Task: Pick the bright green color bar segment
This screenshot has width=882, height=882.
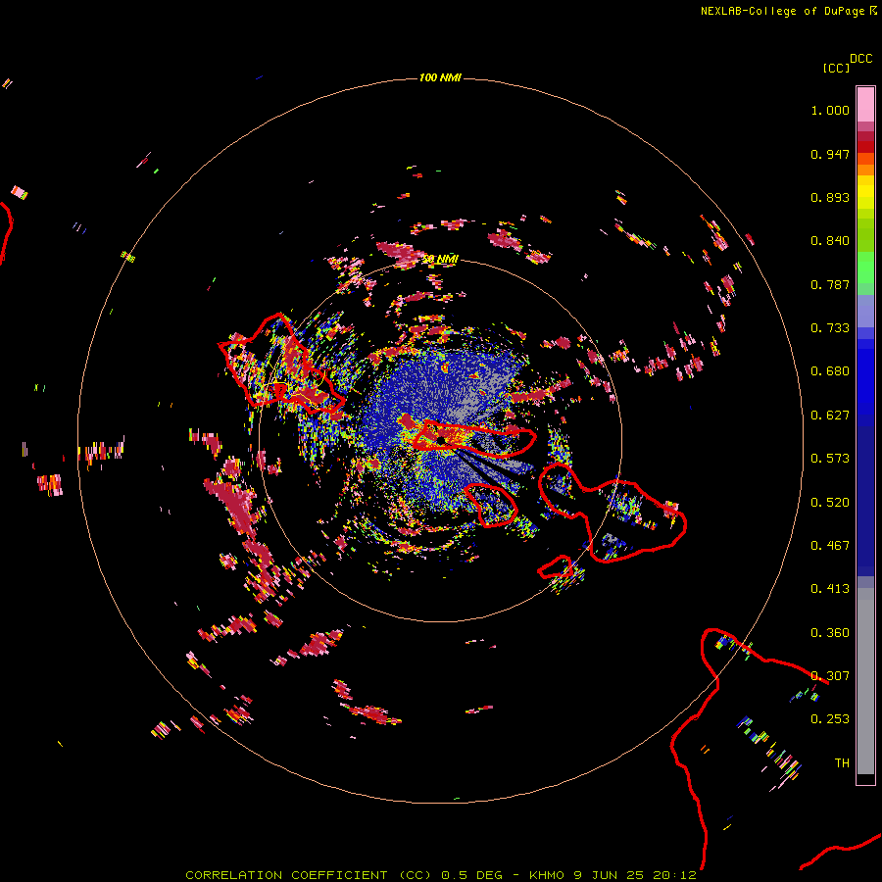Action: tap(865, 268)
